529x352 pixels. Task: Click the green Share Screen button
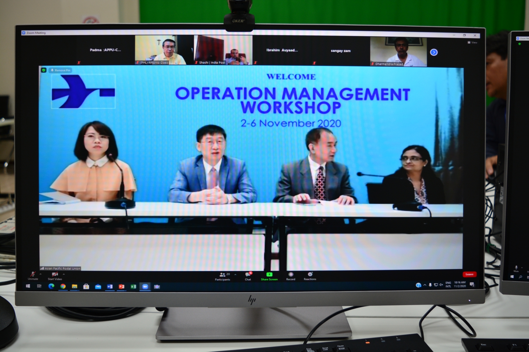point(269,276)
